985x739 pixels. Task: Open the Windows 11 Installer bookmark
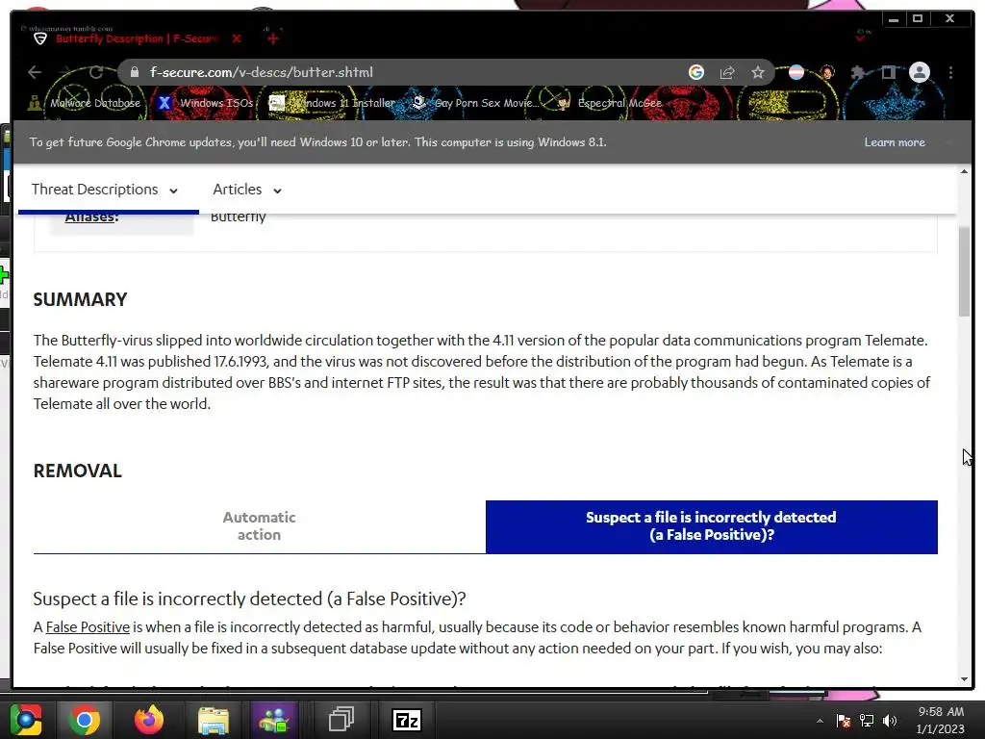point(332,102)
